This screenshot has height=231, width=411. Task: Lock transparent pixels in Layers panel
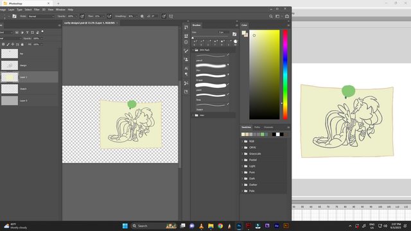point(3,44)
